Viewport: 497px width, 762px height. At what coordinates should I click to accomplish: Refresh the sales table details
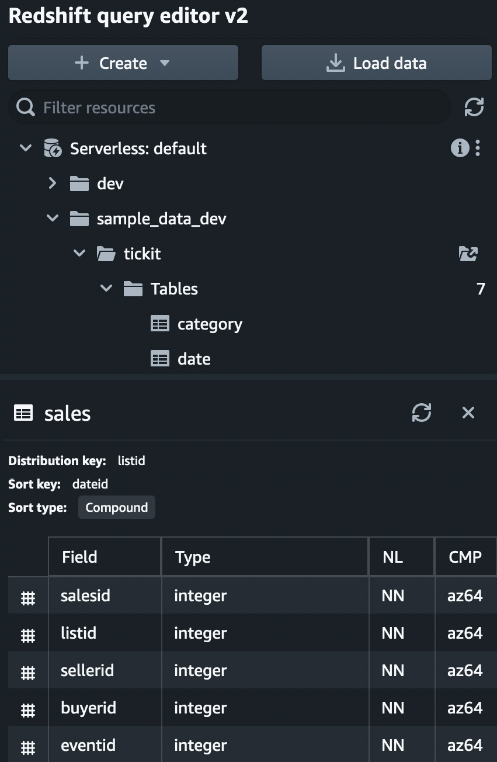point(421,413)
